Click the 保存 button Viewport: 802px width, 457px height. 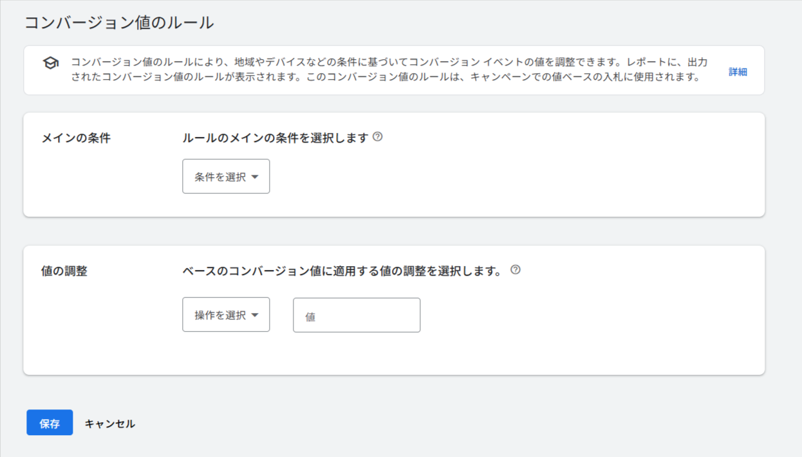(50, 423)
